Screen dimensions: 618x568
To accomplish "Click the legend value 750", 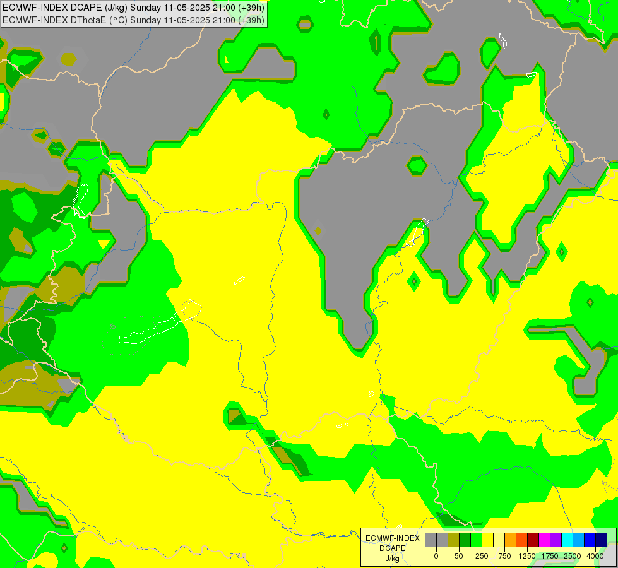I will point(504,556).
